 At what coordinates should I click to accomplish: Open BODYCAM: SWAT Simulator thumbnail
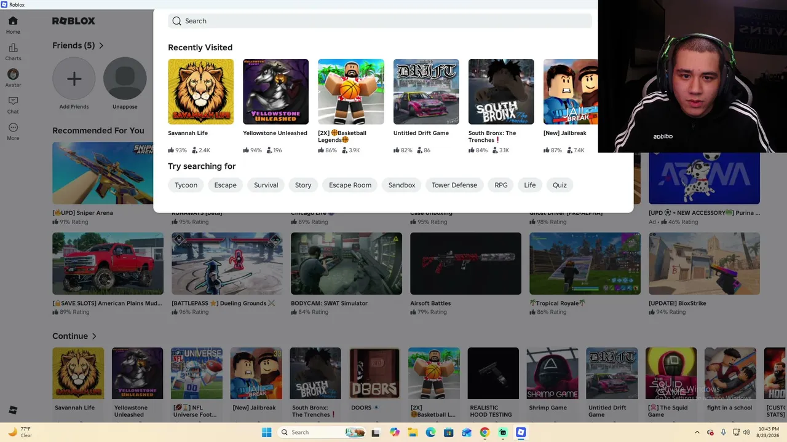(346, 263)
